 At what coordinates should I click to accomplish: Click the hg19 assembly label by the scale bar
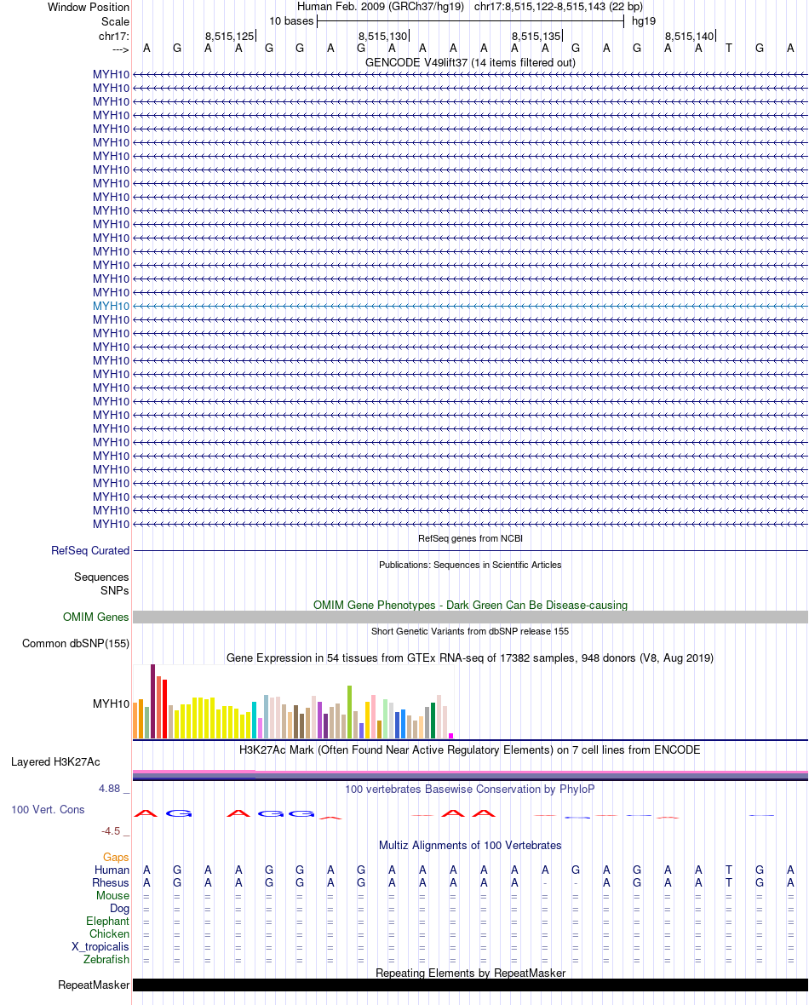pyautogui.click(x=644, y=21)
